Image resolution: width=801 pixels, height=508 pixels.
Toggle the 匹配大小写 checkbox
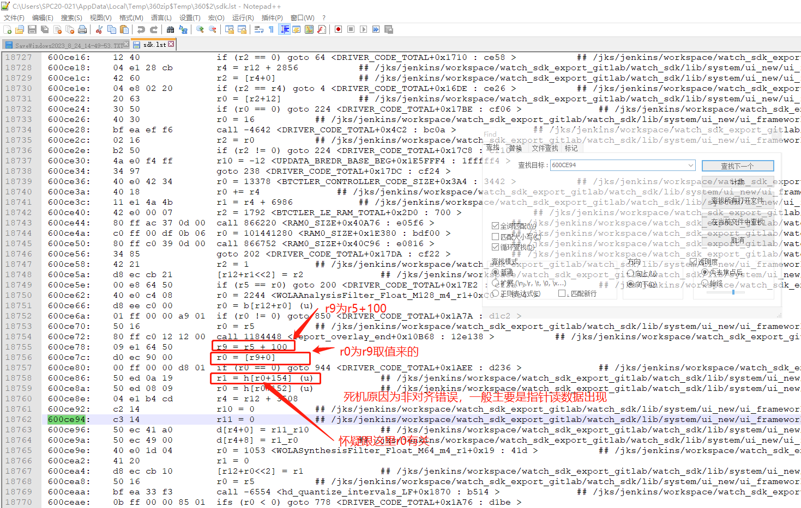click(x=495, y=237)
